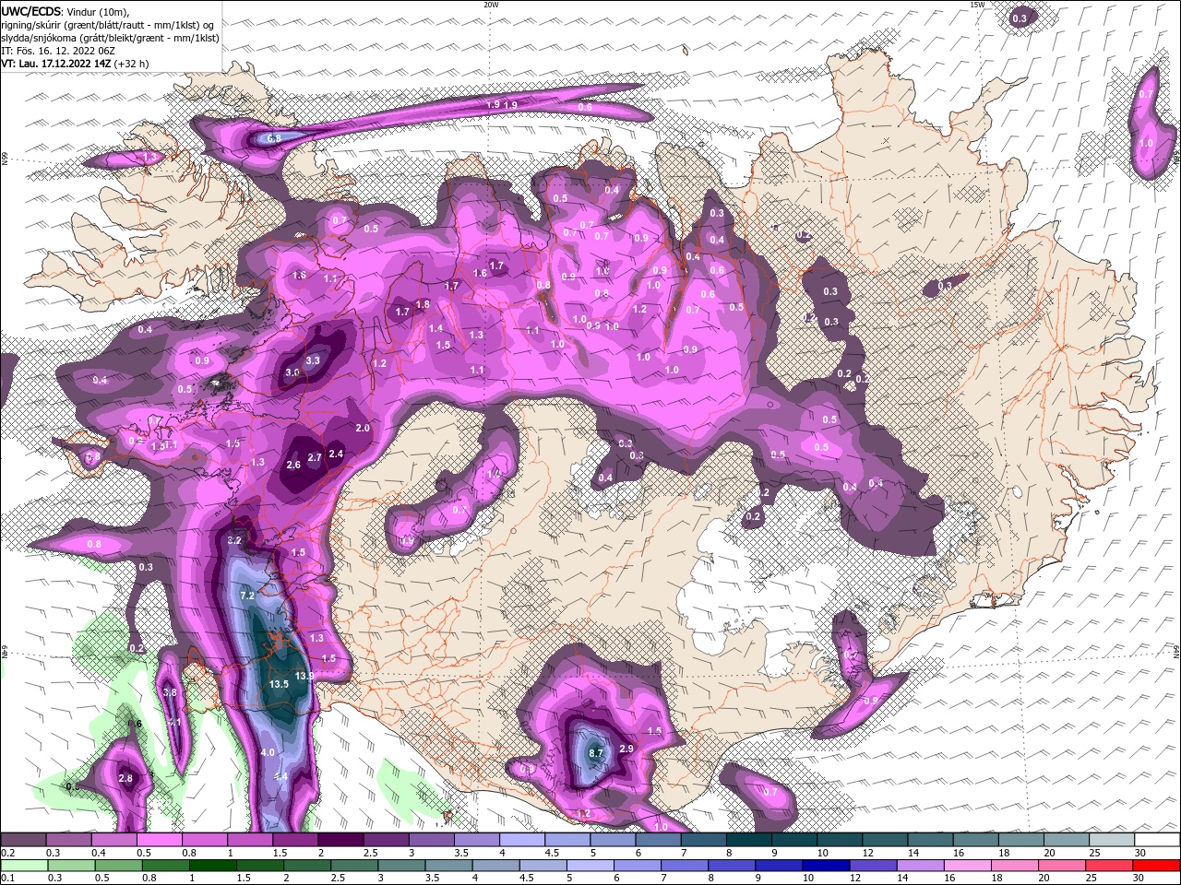Click the '13.5' precipitation value

280,684
